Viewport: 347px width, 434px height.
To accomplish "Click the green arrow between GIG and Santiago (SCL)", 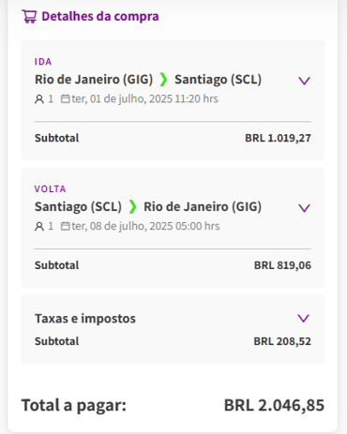I will (x=163, y=80).
